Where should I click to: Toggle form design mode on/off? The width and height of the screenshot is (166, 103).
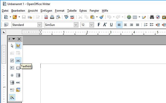pyautogui.click(x=18, y=46)
